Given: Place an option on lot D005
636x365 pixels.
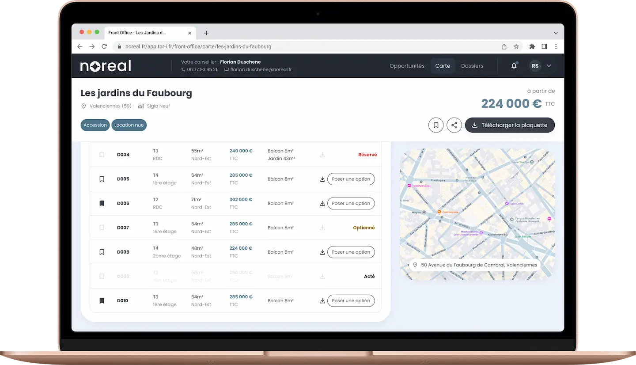Looking at the screenshot, I should tap(351, 179).
